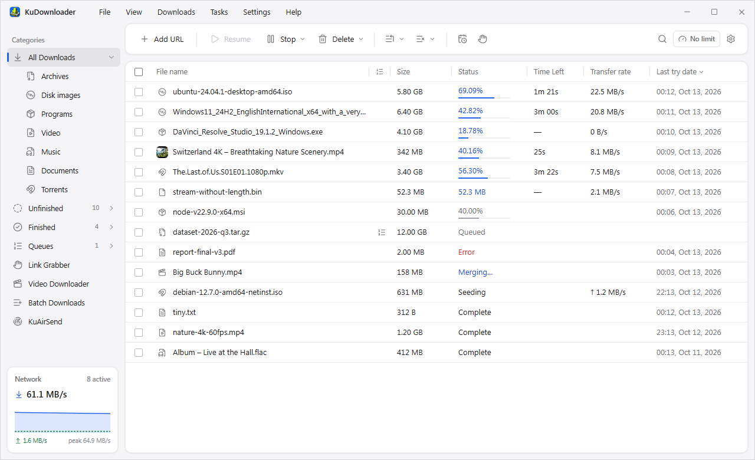
Task: Open the scheduler calendar-clock icon in the toolbar
Action: point(462,39)
